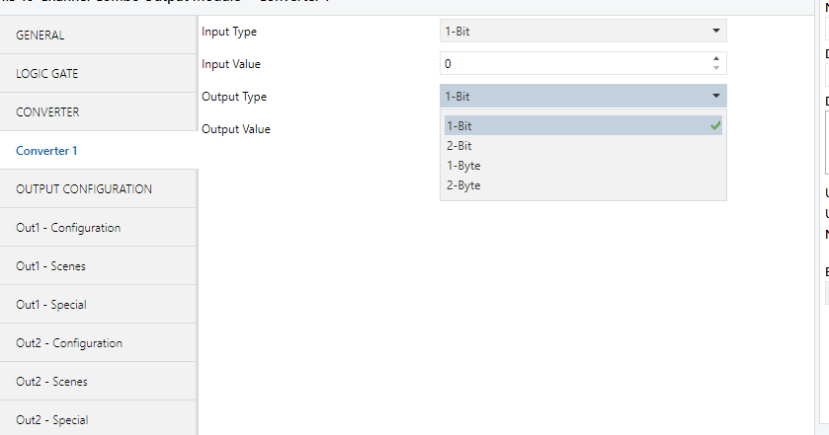Open the Out1 - Special tab

(x=99, y=305)
